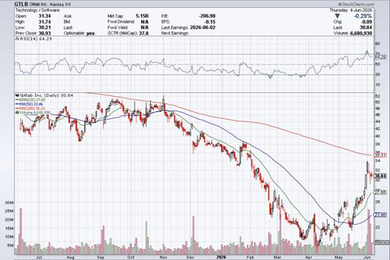Click the date Thursday 4-Jun-2026
390x260 pixels.
[351, 10]
